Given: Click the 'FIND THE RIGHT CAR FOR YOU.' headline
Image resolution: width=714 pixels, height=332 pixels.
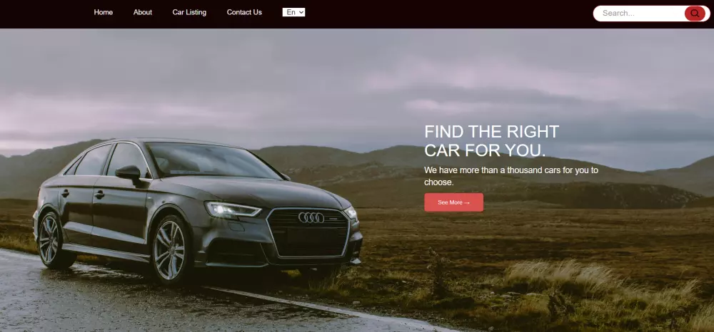Looking at the screenshot, I should [x=491, y=141].
